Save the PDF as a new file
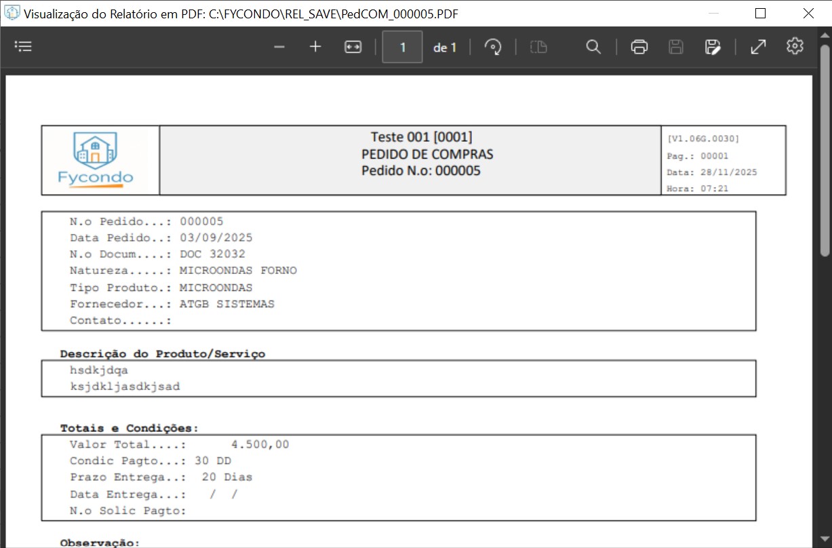Image resolution: width=832 pixels, height=548 pixels. click(712, 47)
